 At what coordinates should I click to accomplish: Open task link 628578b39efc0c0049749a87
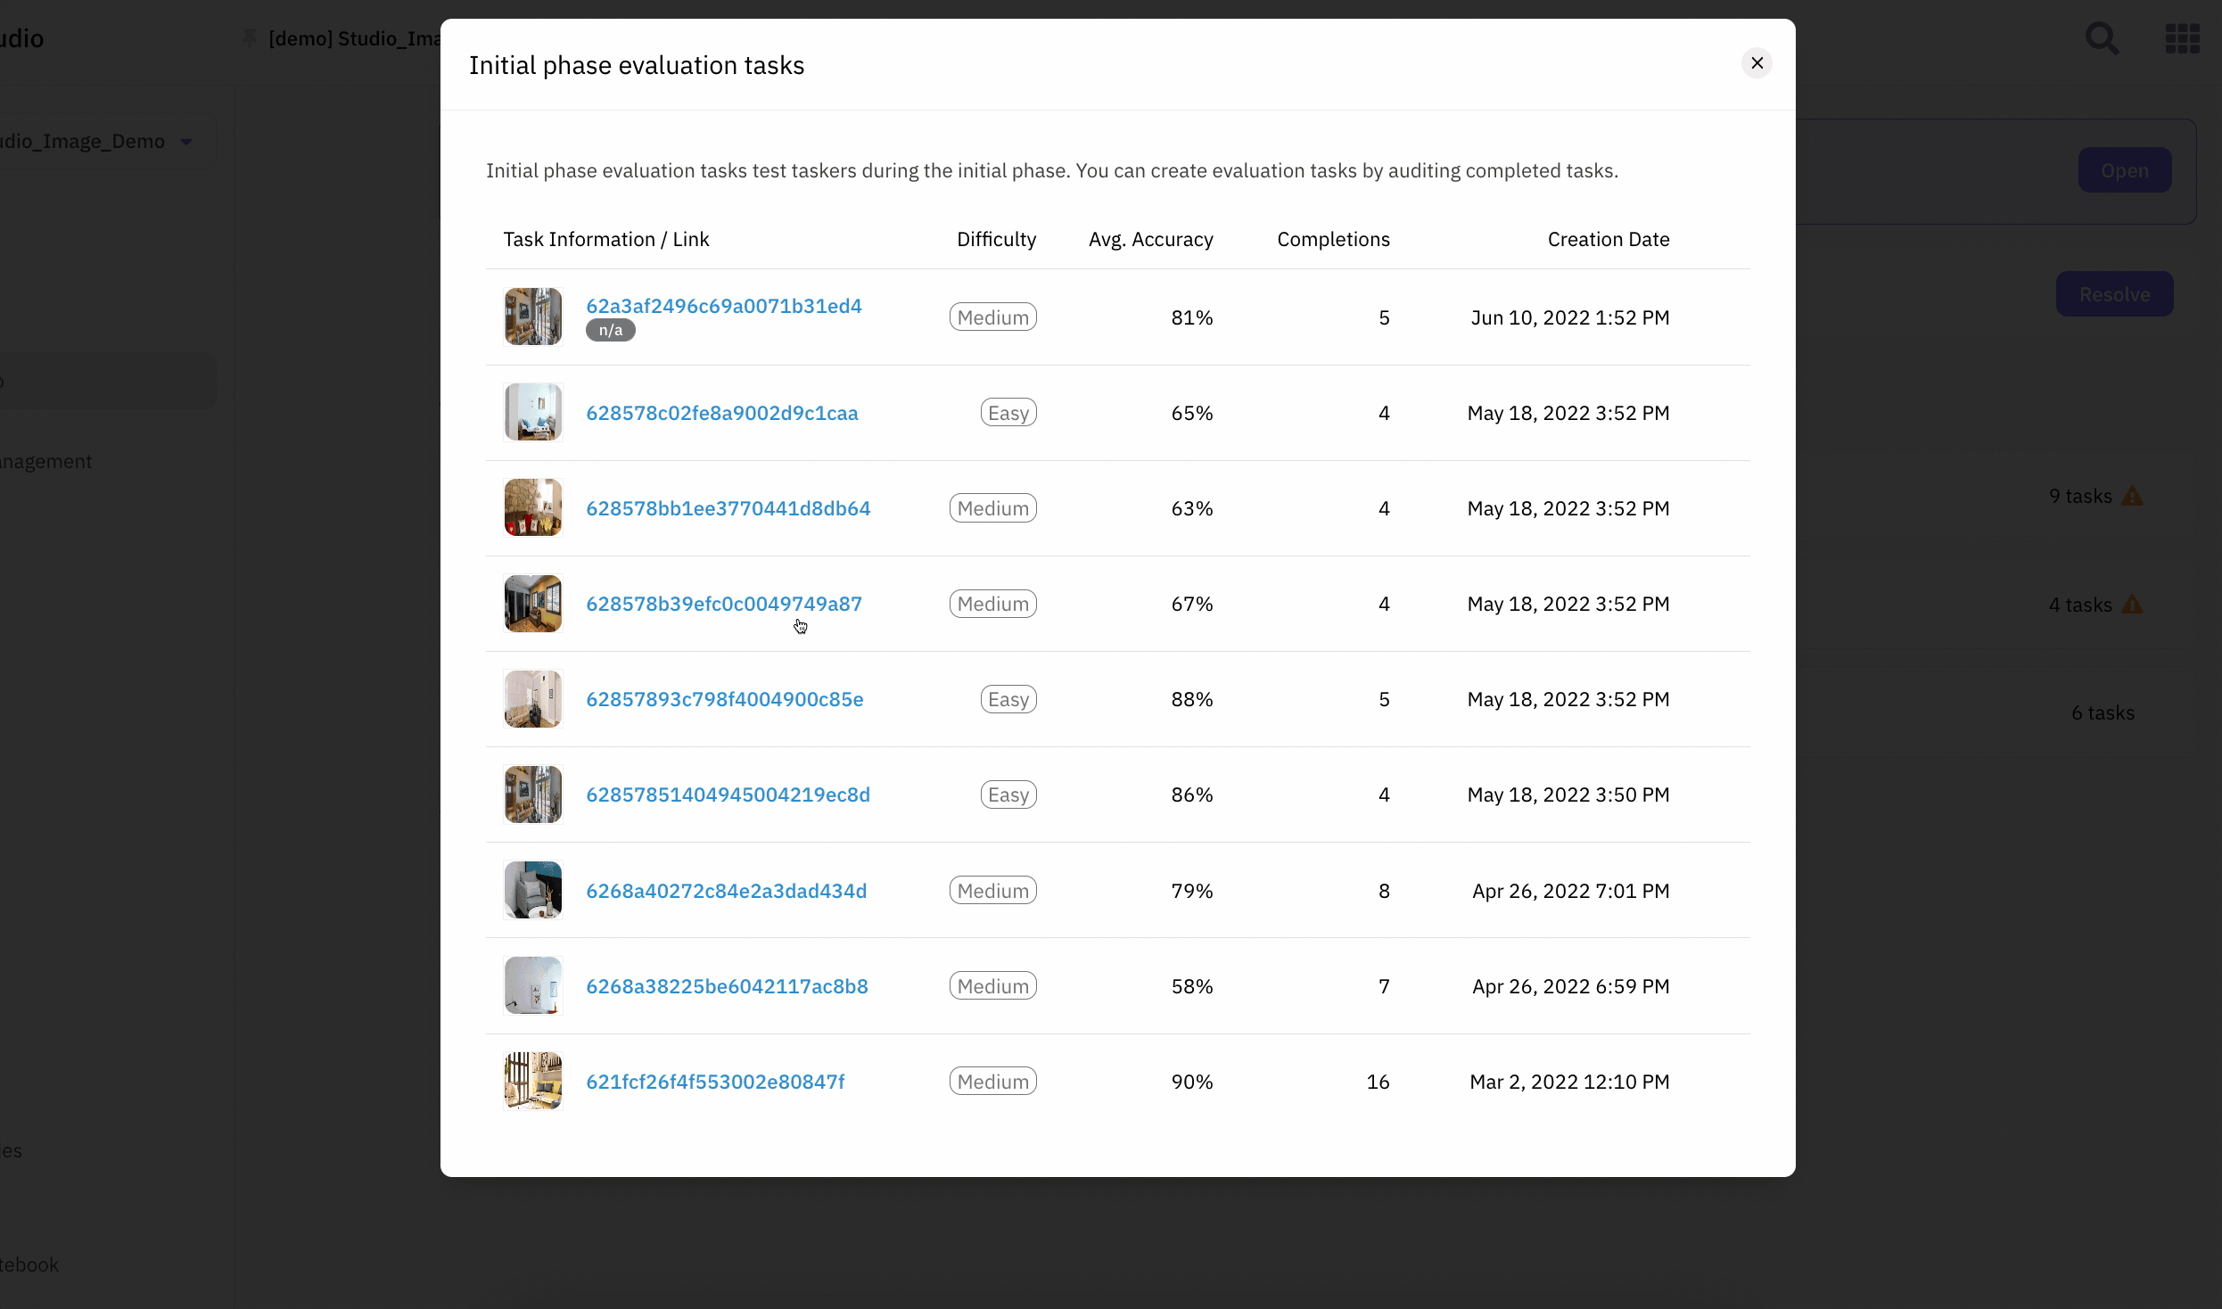[723, 604]
